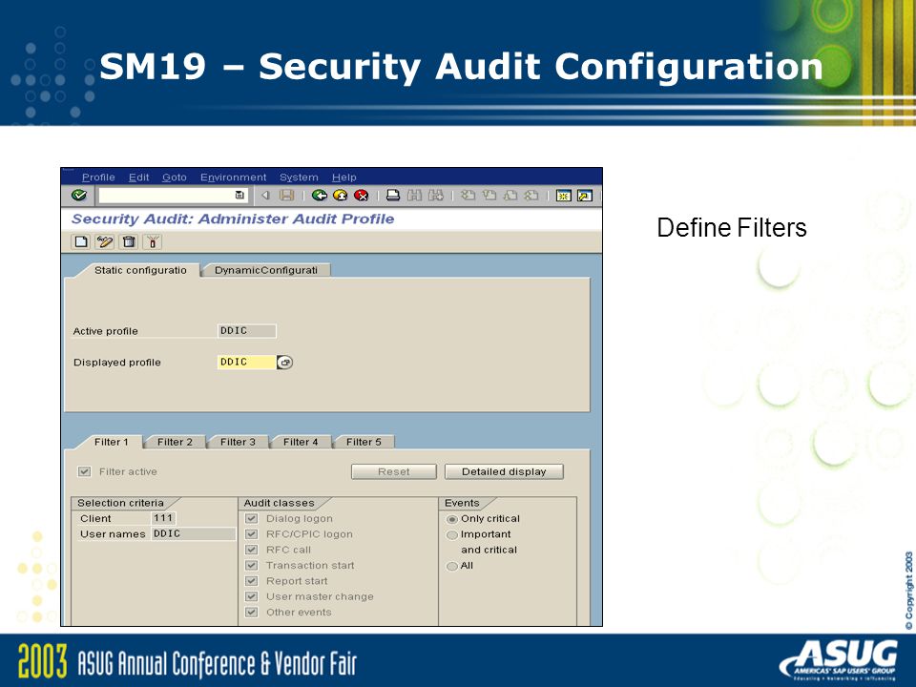This screenshot has height=687, width=916.
Task: Click the 'Selection criteria' group label
Action: pyautogui.click(x=120, y=503)
